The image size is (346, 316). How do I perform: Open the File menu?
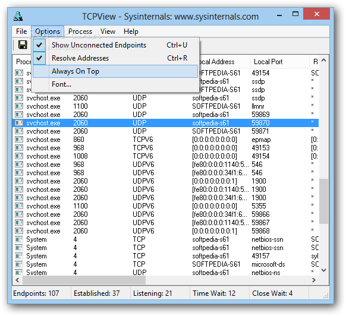click(x=21, y=31)
